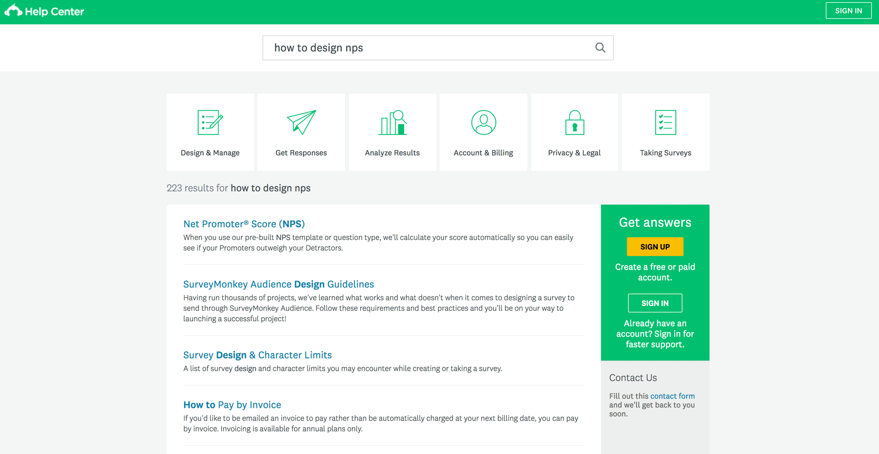The height and width of the screenshot is (454, 879).
Task: Click the search magnifying glass icon
Action: pos(600,48)
